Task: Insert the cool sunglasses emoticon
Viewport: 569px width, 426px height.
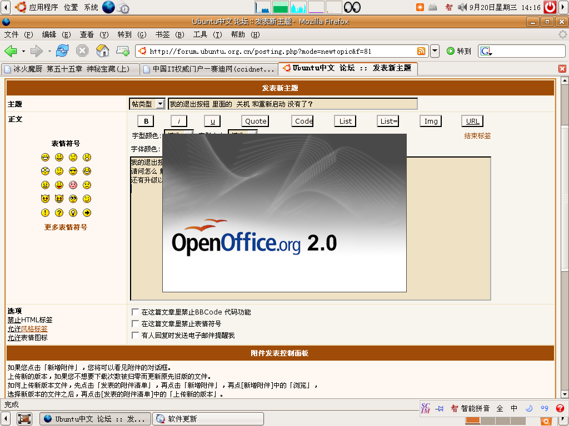Action: [x=73, y=171]
